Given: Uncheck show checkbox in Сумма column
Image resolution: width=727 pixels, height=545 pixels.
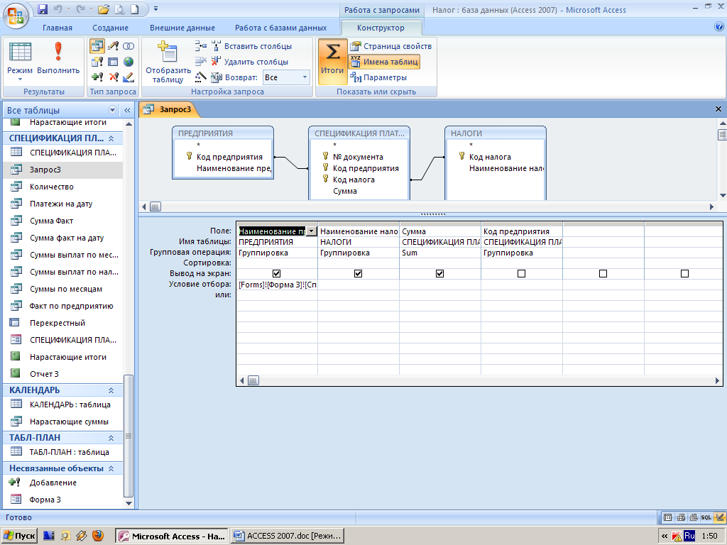Looking at the screenshot, I should [x=439, y=274].
